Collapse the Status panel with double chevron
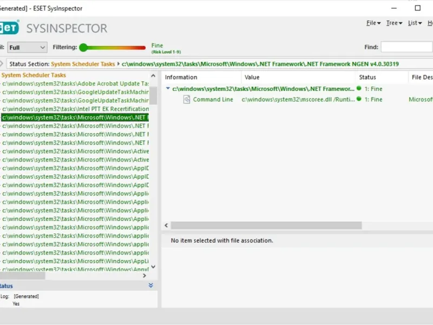Image resolution: width=433 pixels, height=325 pixels. (x=151, y=285)
